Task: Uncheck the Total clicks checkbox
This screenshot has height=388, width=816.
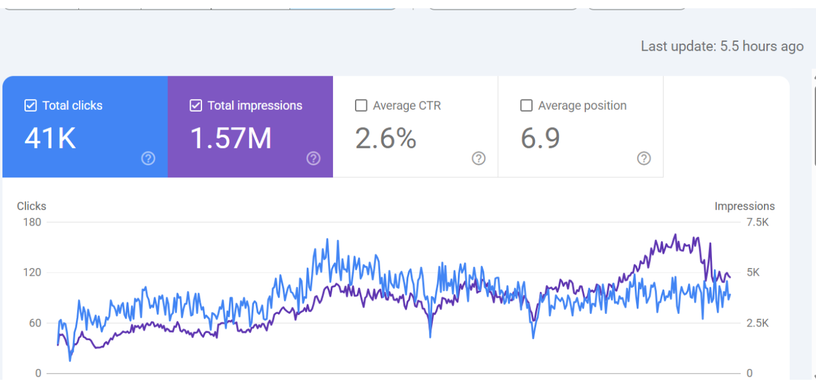Action: point(30,106)
